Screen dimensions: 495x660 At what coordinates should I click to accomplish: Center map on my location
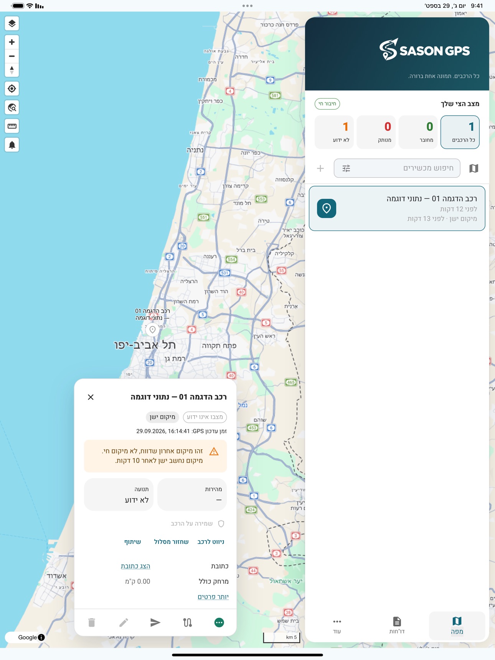click(12, 89)
